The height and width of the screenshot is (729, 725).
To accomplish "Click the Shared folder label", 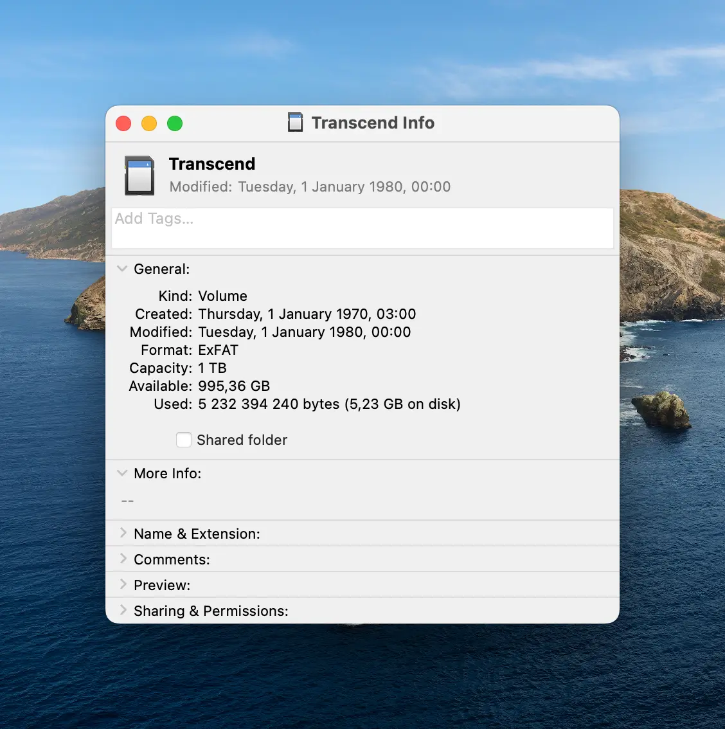I will click(x=242, y=440).
